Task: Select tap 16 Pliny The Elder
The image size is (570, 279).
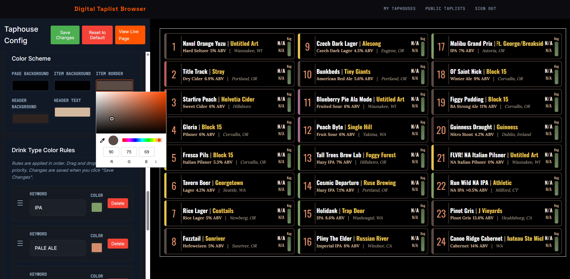Action: (363, 241)
